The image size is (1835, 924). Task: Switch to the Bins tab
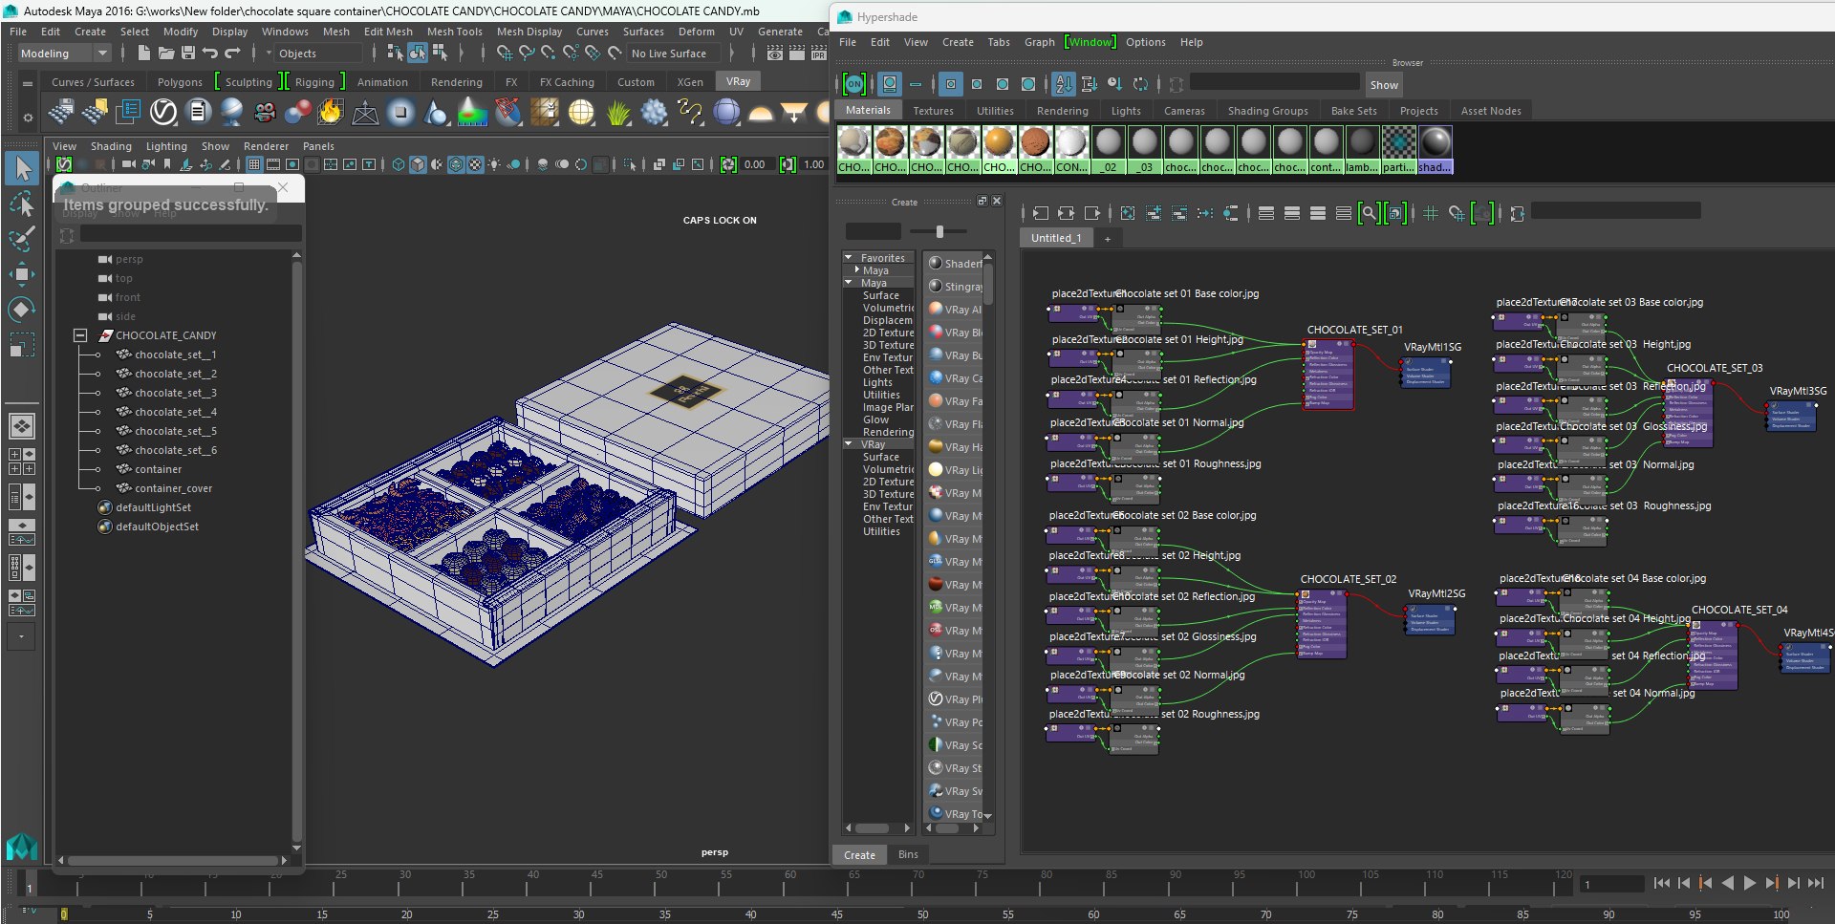[908, 854]
